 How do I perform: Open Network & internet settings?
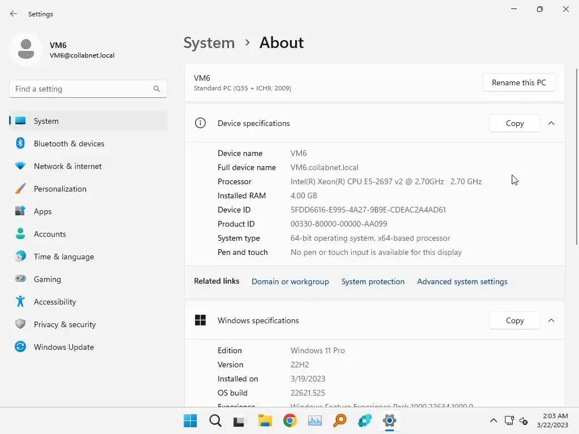pos(88,166)
